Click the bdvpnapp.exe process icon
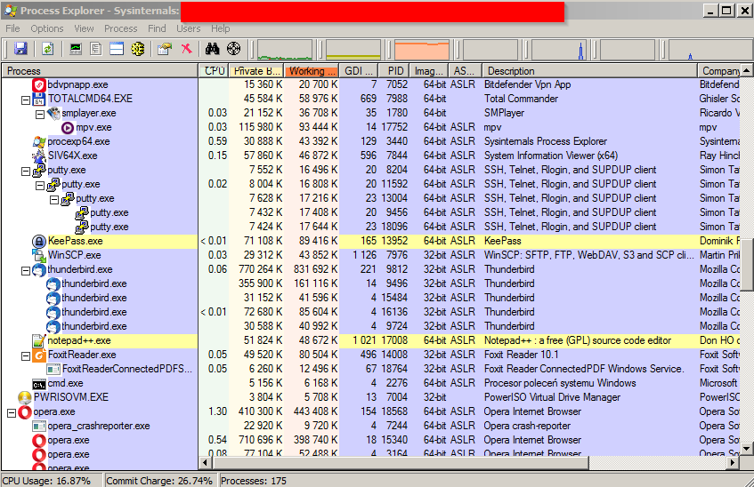This screenshot has width=754, height=487. [39, 85]
